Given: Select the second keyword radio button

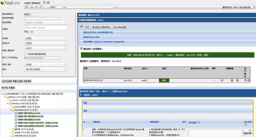Looking at the screenshot, I should pyautogui.click(x=30, y=31).
